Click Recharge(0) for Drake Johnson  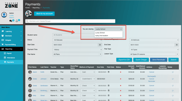coord(152,76)
